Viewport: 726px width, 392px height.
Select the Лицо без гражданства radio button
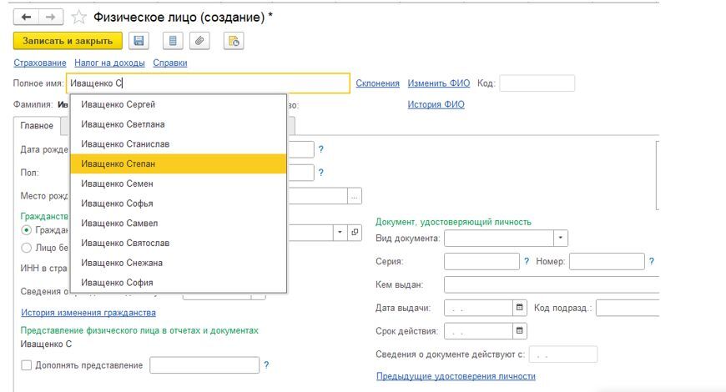27,248
